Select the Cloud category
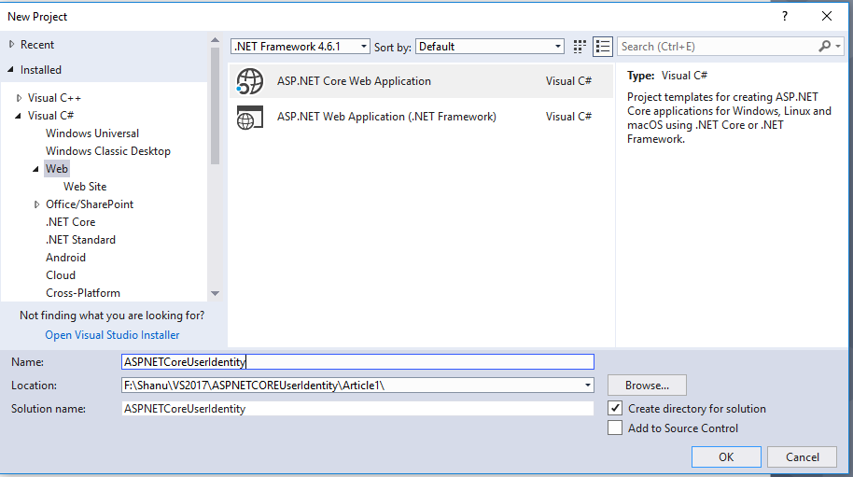This screenshot has width=853, height=477. (61, 275)
